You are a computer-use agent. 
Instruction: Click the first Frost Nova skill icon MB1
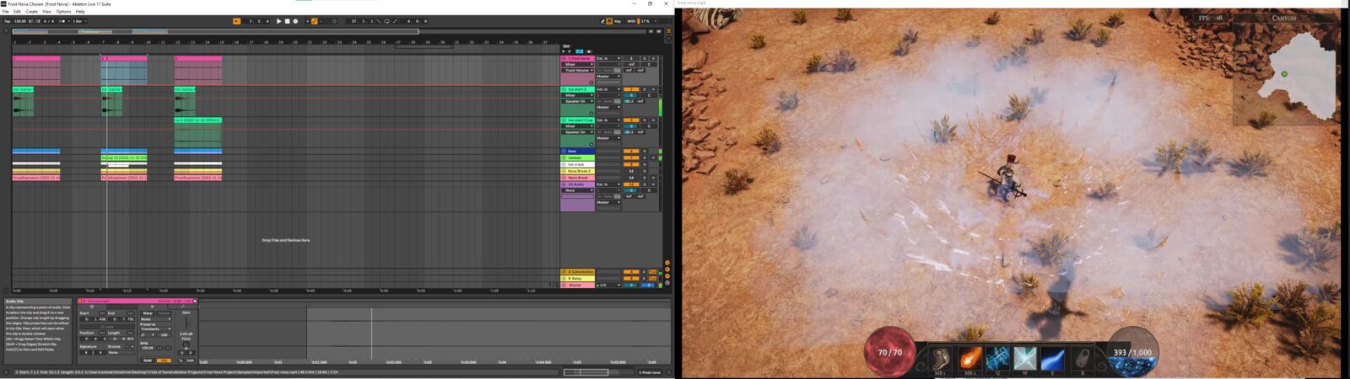[940, 358]
